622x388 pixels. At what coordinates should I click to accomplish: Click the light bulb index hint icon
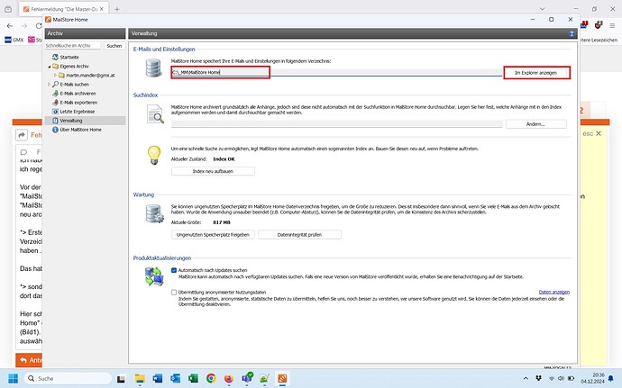click(154, 155)
